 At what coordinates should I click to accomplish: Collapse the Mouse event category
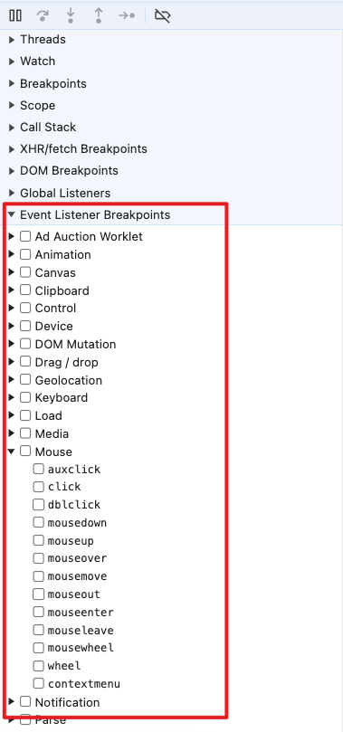click(12, 452)
